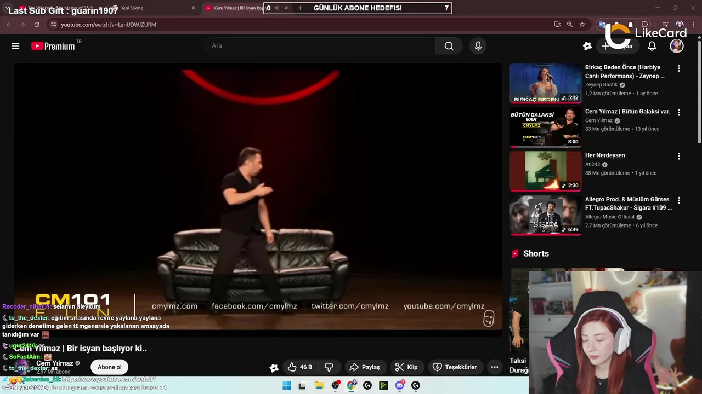Dislike the video with thumbs down
Screen dimensions: 702x394
329,367
